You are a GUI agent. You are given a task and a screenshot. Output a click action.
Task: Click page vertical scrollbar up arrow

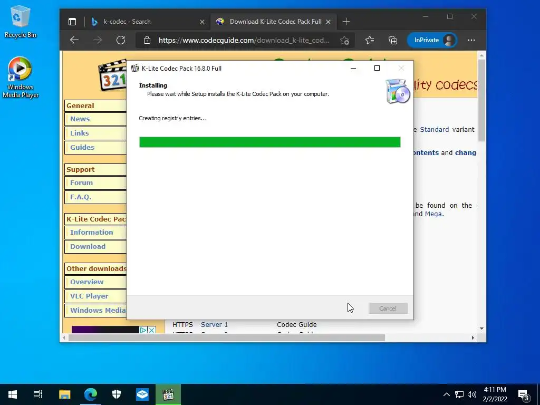[482, 55]
